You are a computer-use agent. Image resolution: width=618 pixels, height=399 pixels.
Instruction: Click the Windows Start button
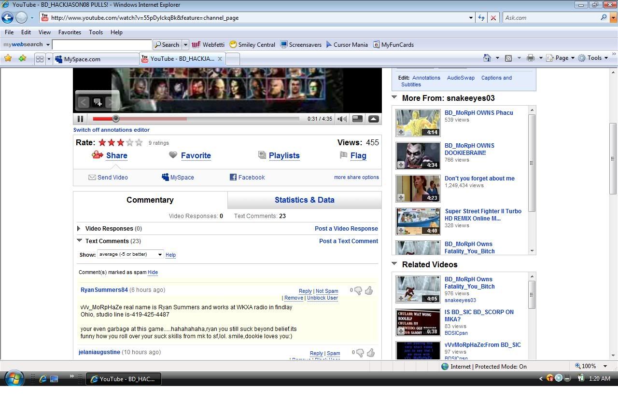coord(13,379)
